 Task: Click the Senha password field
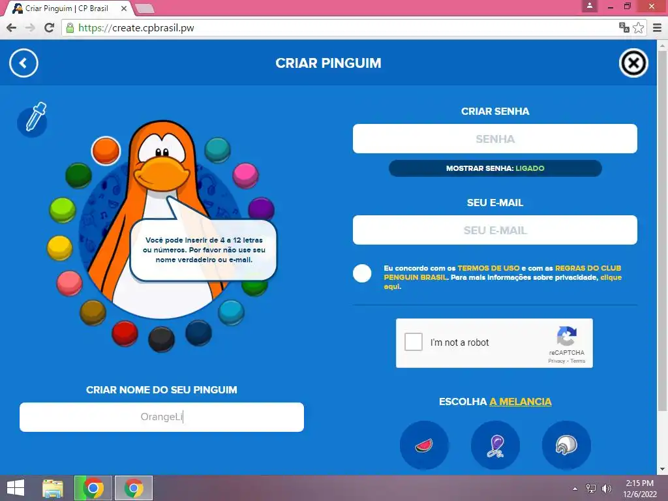tap(495, 139)
